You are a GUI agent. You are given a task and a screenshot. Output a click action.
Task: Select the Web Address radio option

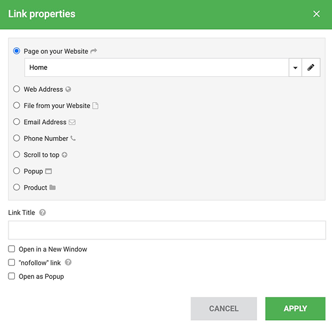pos(17,89)
